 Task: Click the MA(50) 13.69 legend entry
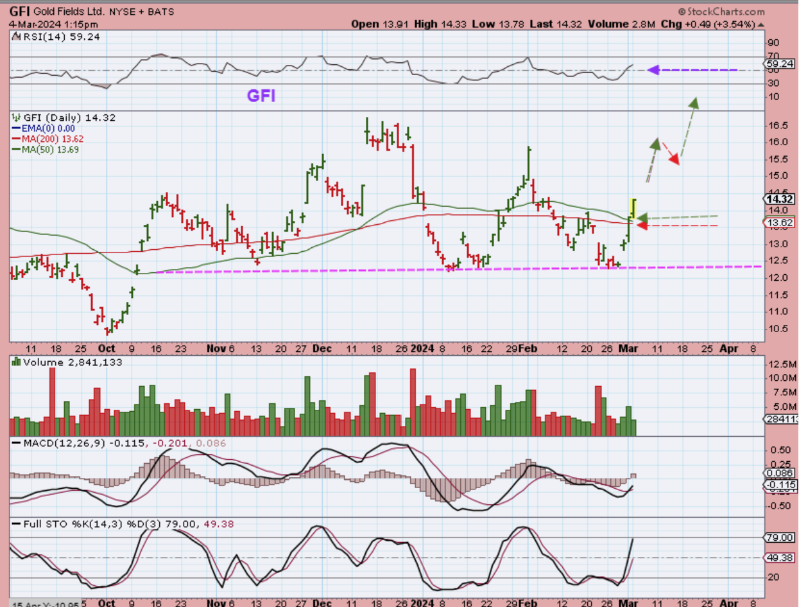point(45,149)
